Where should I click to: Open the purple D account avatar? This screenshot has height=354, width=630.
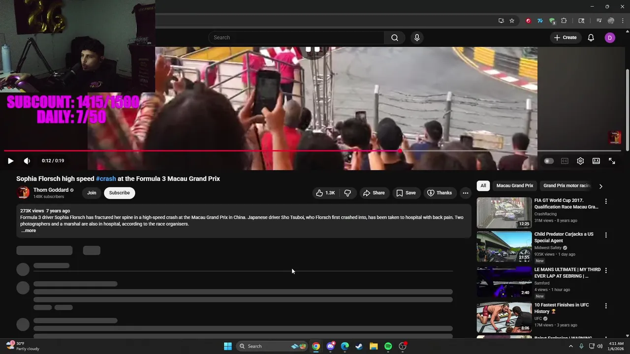click(x=610, y=37)
